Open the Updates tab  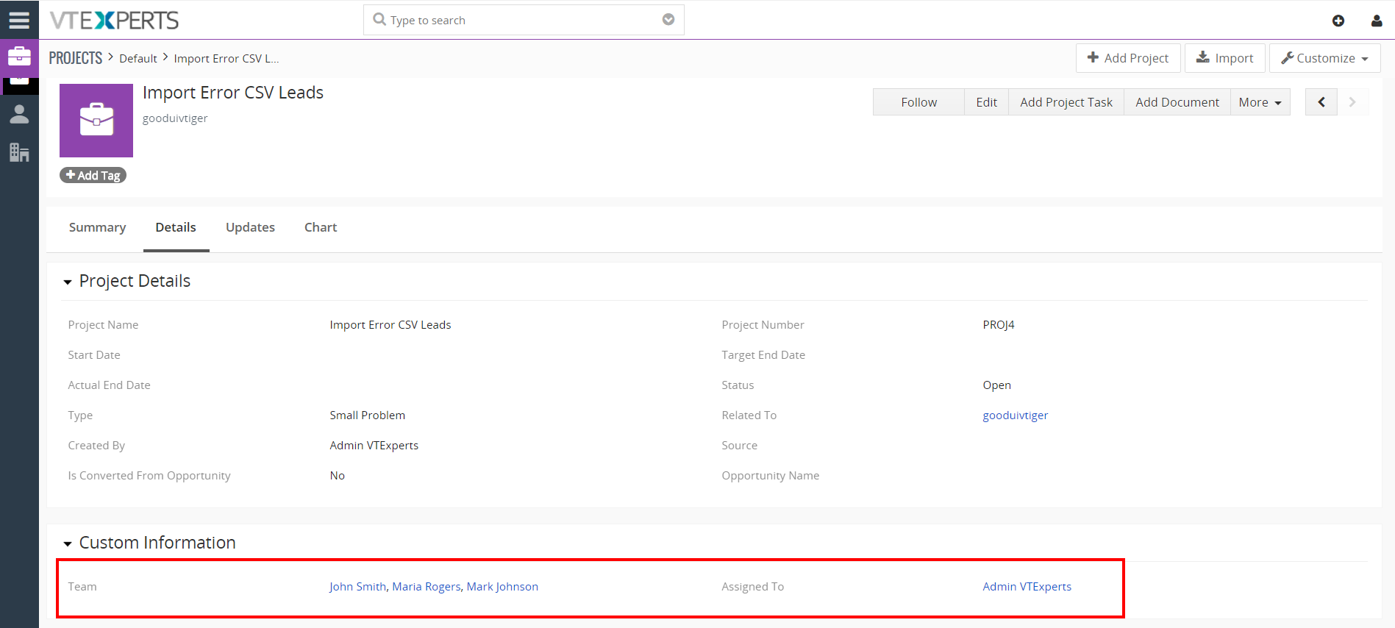tap(250, 227)
